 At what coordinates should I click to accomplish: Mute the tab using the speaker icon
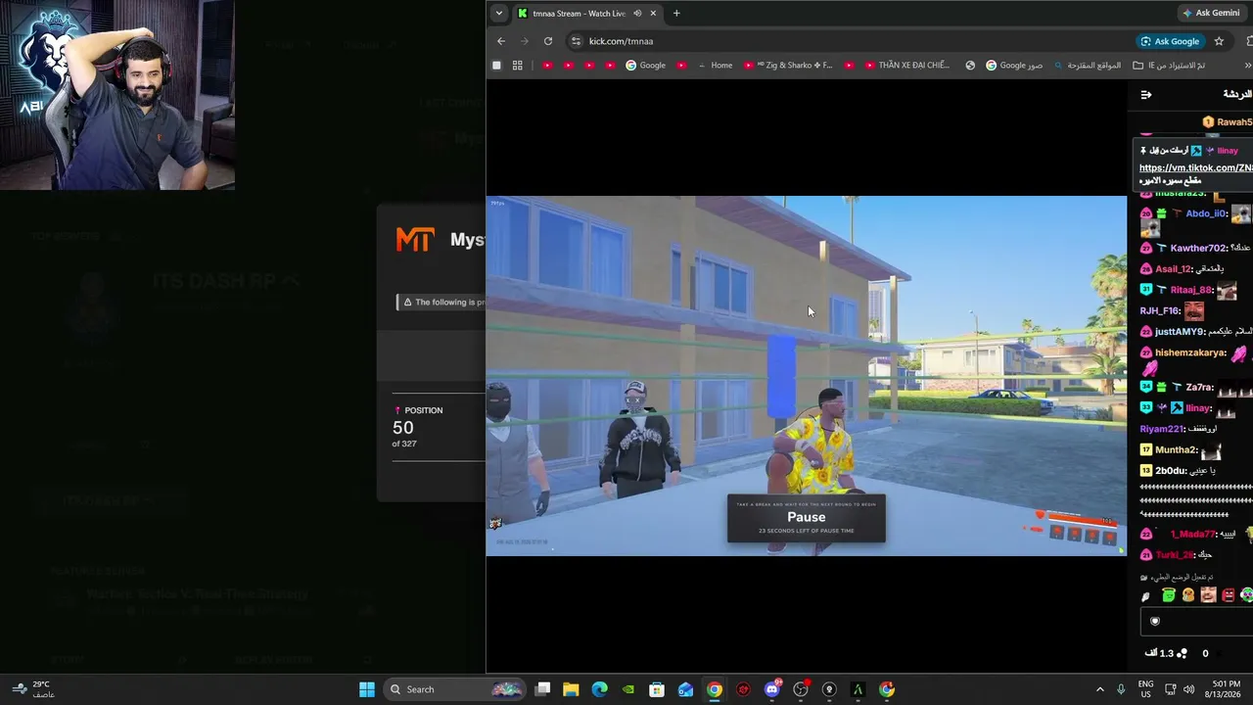click(637, 14)
